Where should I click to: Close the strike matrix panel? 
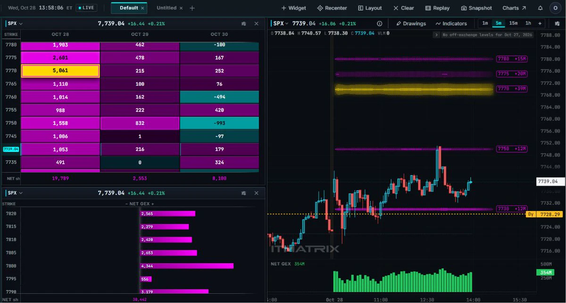[256, 23]
